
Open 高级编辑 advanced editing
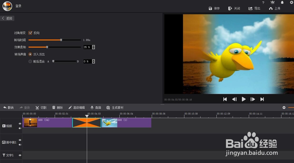coord(76,108)
